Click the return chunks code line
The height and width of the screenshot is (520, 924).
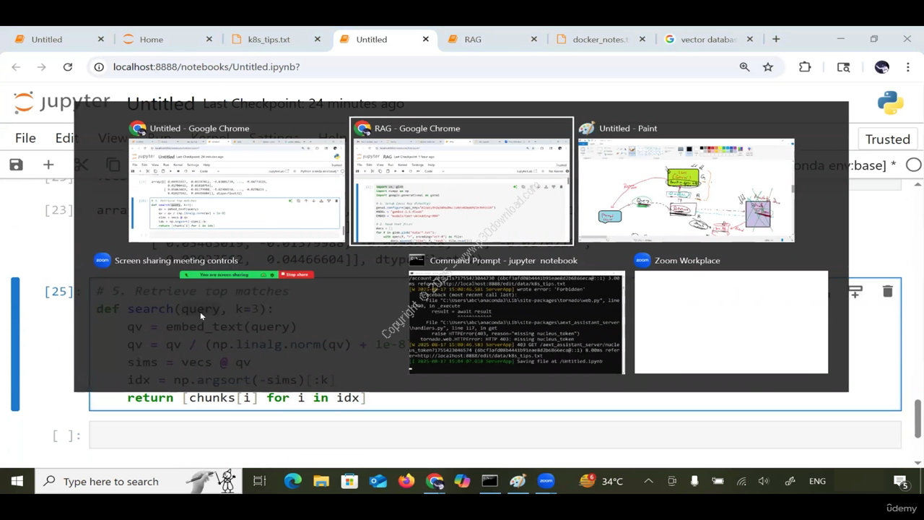pyautogui.click(x=246, y=398)
